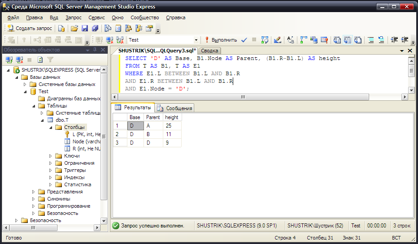
Task: Switch to the Сообщения tab
Action: (175, 108)
